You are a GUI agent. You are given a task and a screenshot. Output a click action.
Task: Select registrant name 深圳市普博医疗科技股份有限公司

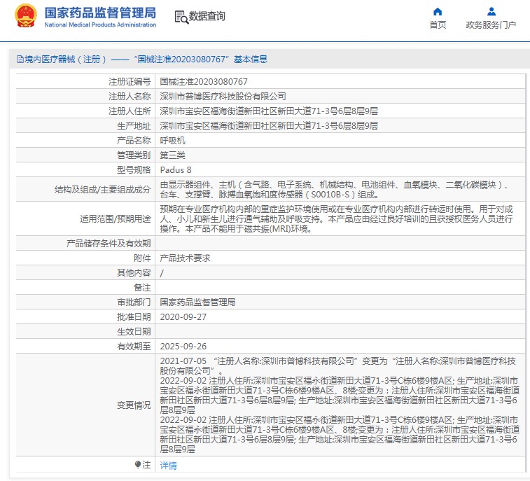(x=223, y=97)
